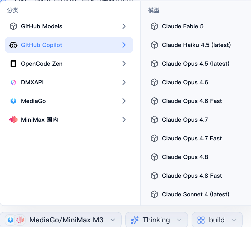Open the Thinking mode dropdown

point(156,220)
